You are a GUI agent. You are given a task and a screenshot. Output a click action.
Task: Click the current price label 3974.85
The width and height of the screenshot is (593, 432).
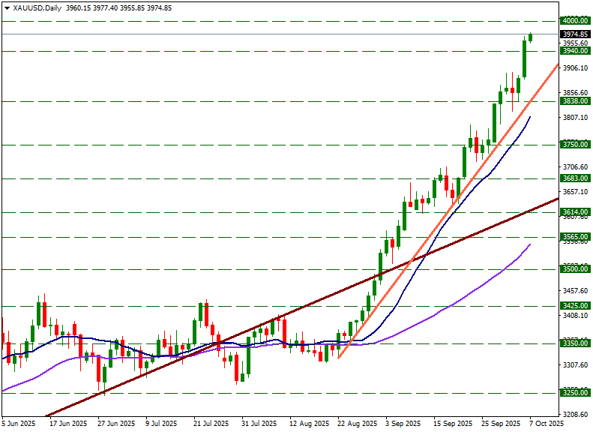pyautogui.click(x=574, y=34)
